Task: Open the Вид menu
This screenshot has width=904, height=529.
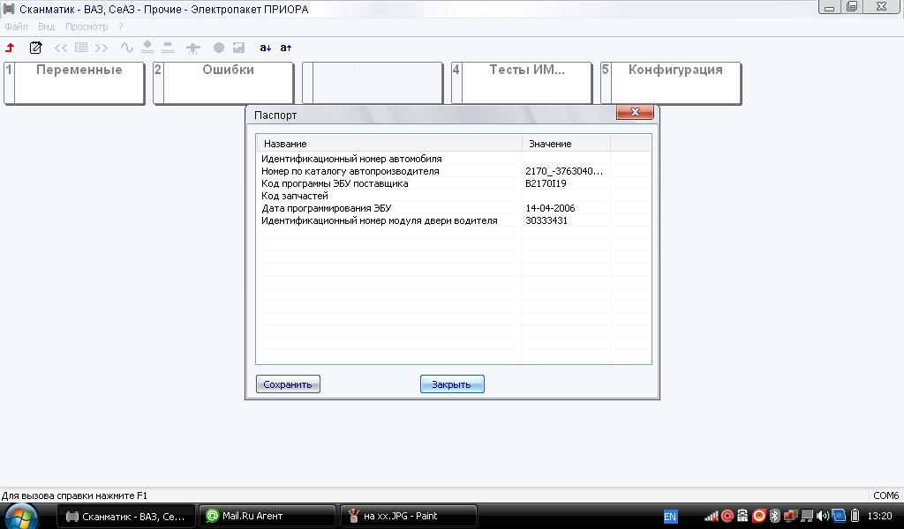Action: tap(46, 26)
